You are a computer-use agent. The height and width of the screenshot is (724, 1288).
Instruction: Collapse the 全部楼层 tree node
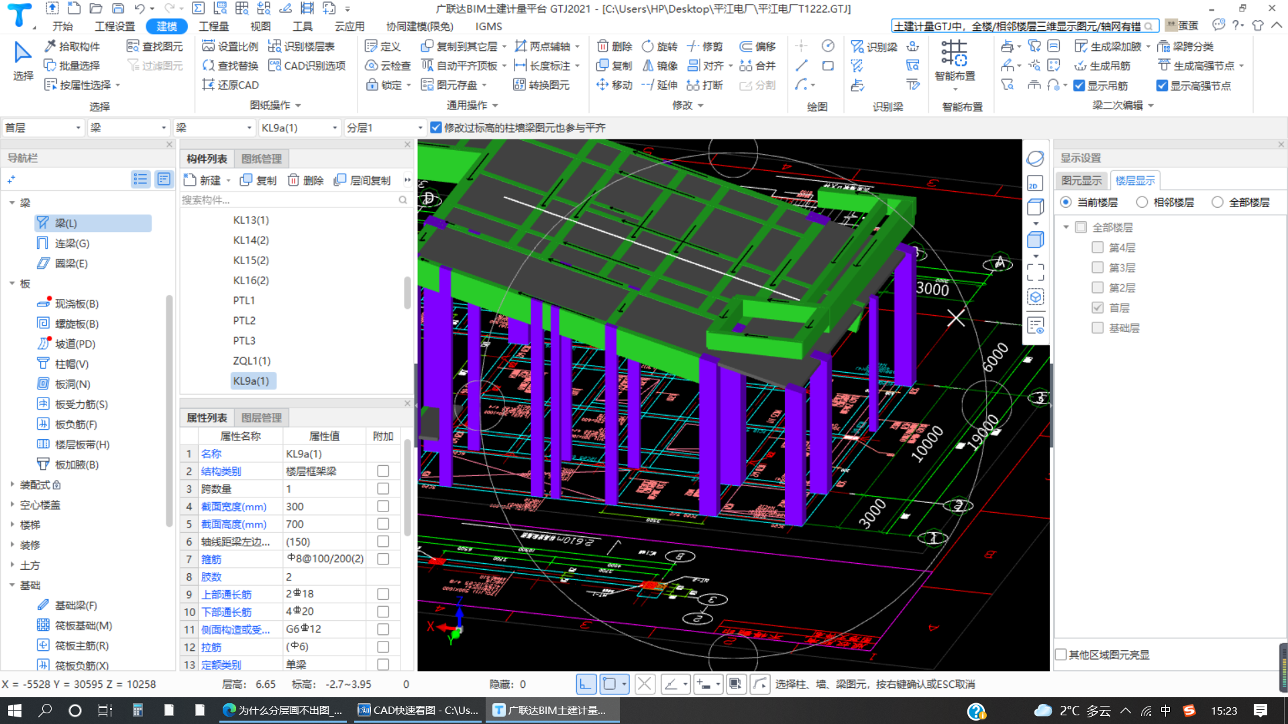click(1066, 227)
